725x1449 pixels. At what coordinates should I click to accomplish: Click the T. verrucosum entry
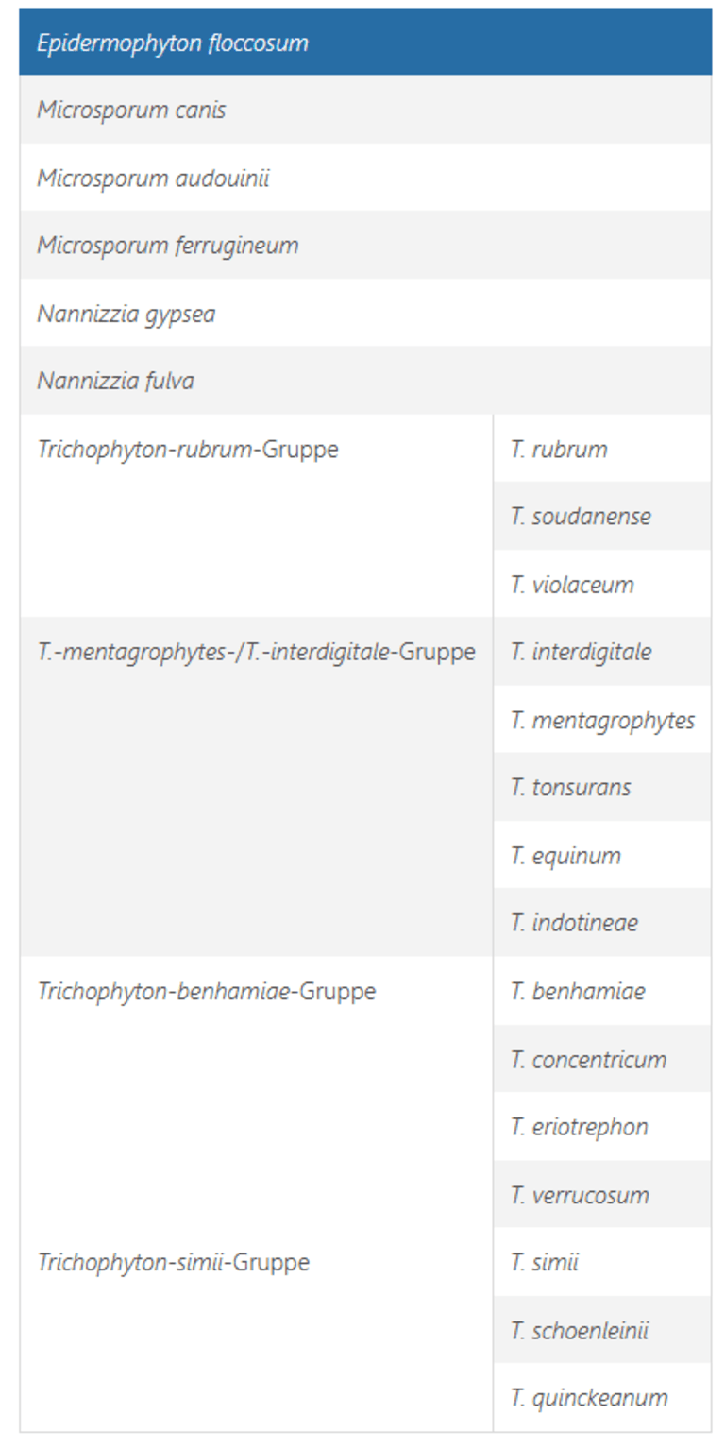580,1195
